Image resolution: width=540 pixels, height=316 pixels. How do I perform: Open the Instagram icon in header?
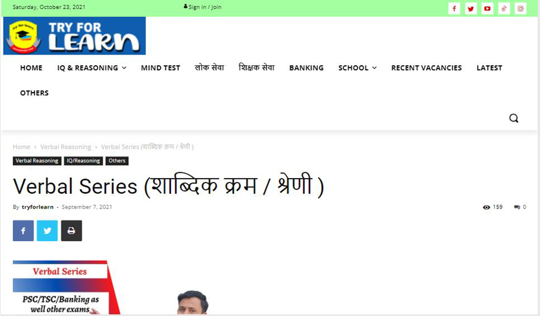click(x=520, y=8)
